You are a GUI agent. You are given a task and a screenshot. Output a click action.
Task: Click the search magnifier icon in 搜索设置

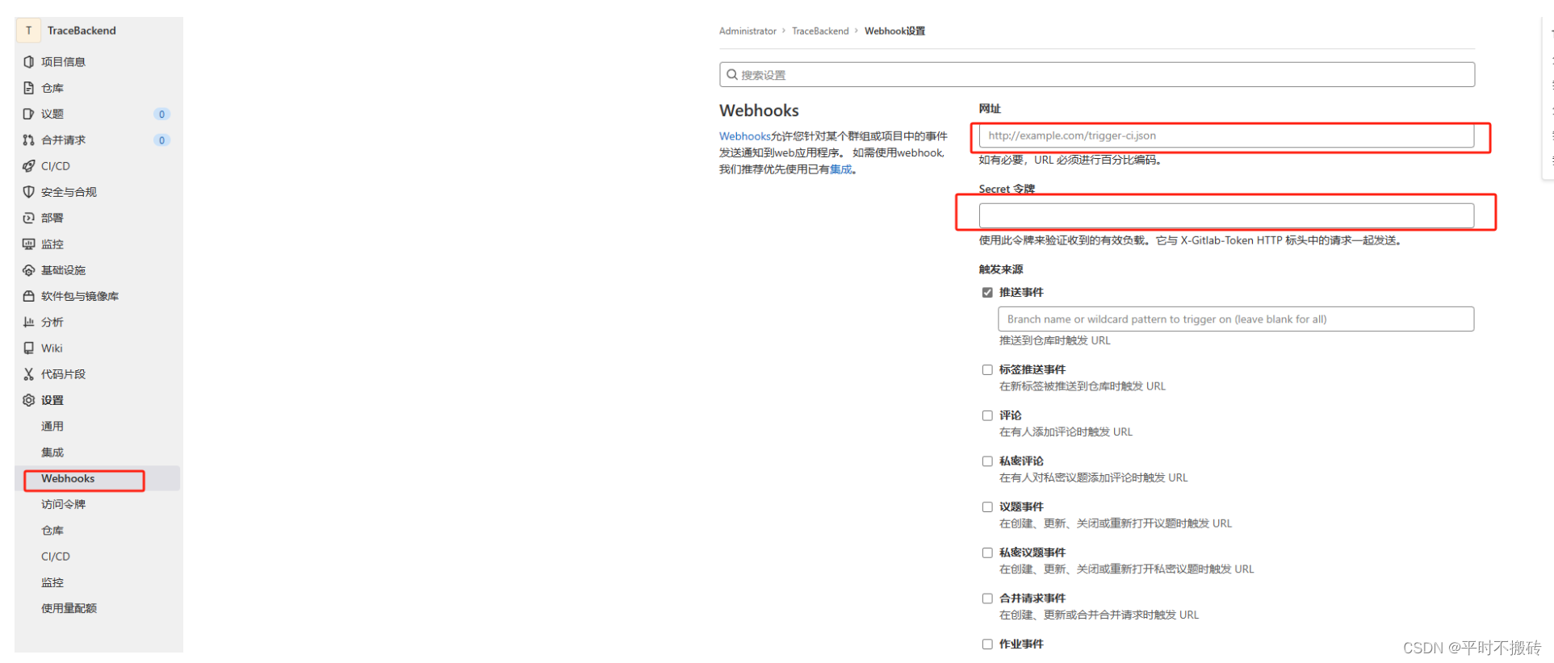click(x=731, y=75)
